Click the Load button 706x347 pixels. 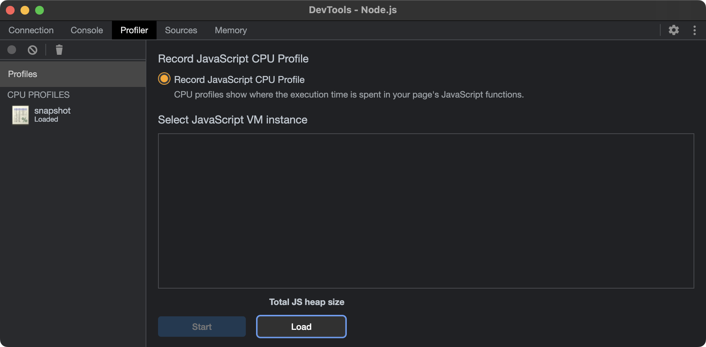pos(301,327)
